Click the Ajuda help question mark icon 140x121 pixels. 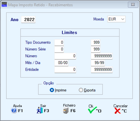(x=14, y=110)
